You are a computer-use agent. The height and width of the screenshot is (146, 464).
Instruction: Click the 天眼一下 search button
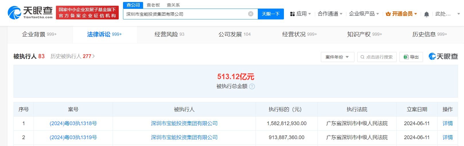pos(271,14)
